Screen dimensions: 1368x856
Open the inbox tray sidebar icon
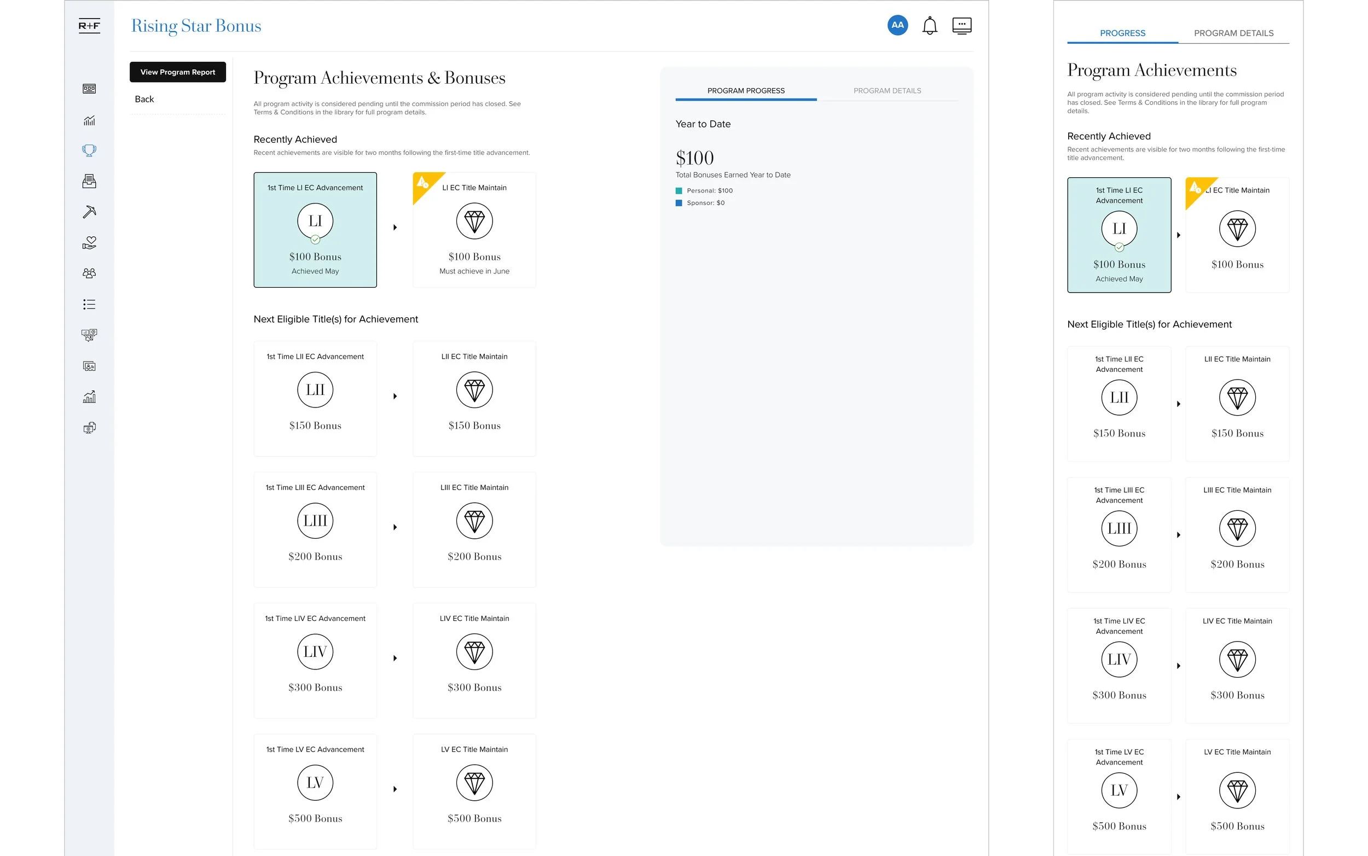coord(89,181)
